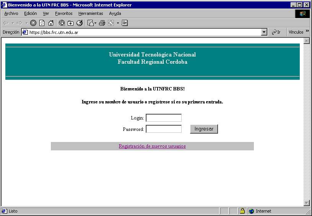Open the Favoritos menu
The image size is (312, 216).
[64, 13]
